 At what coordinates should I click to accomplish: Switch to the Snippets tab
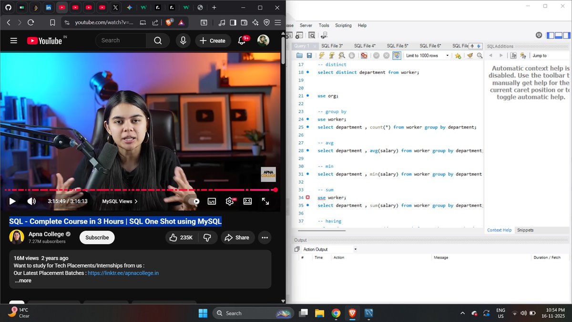(525, 230)
